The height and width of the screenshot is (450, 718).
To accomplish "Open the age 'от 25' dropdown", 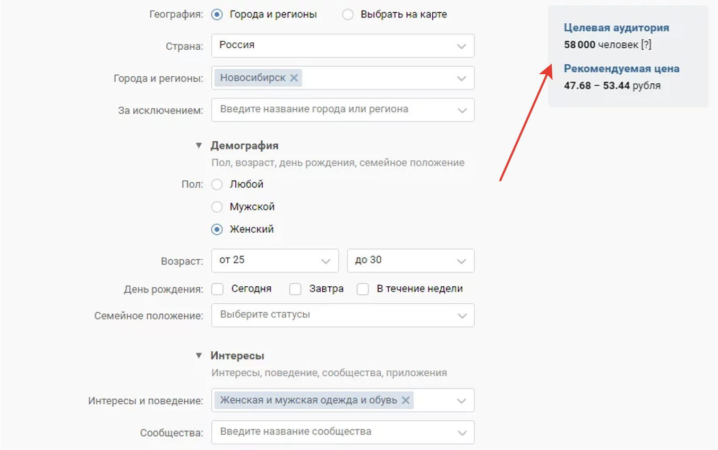I will 275,261.
